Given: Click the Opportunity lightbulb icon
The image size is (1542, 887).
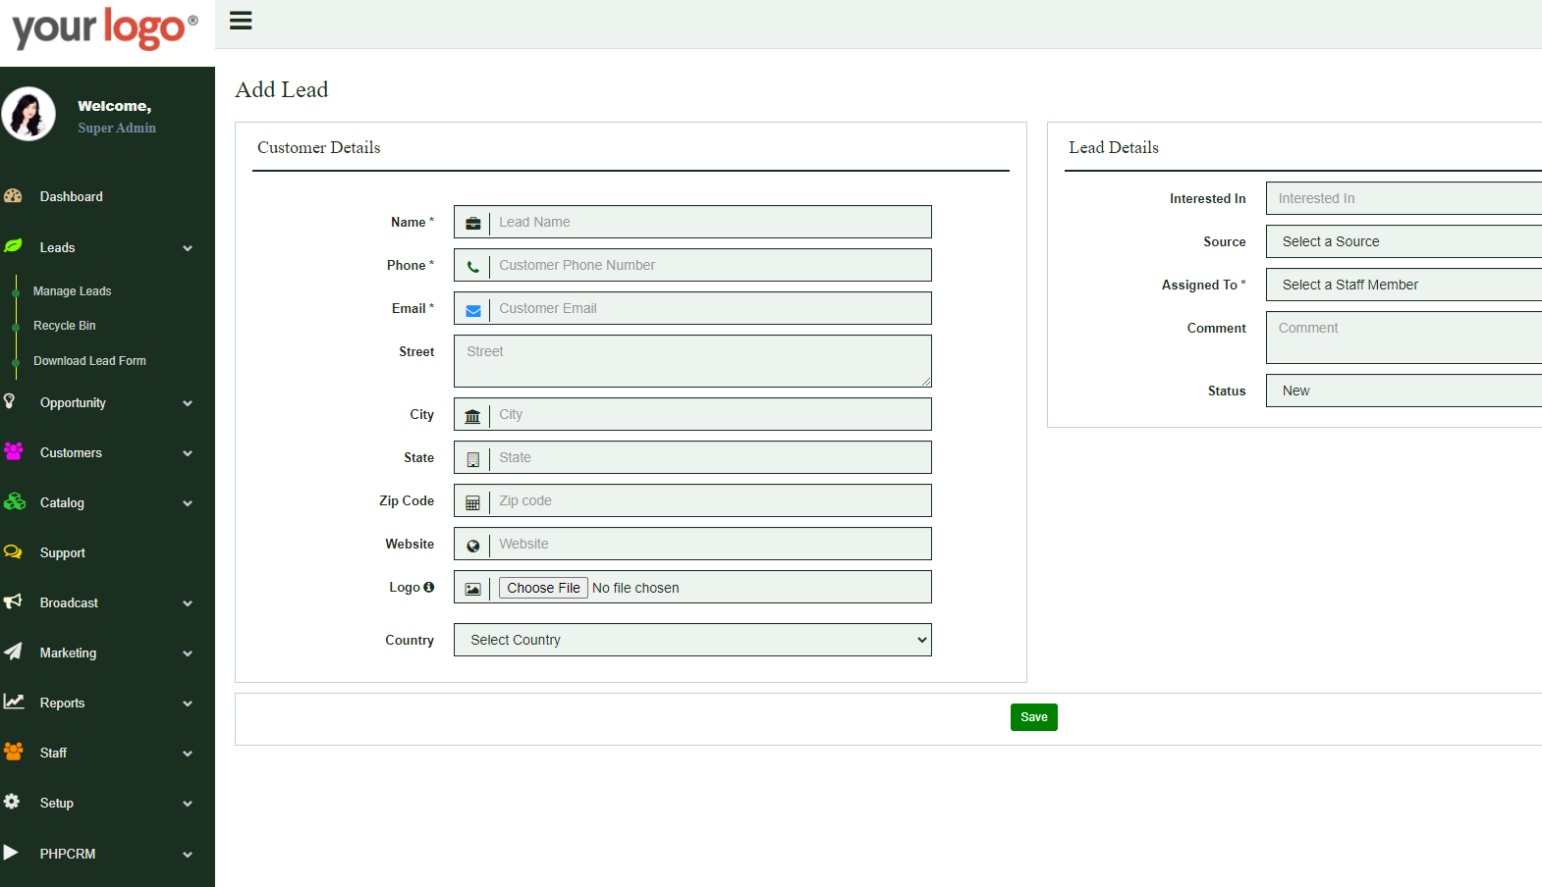Looking at the screenshot, I should point(10,401).
